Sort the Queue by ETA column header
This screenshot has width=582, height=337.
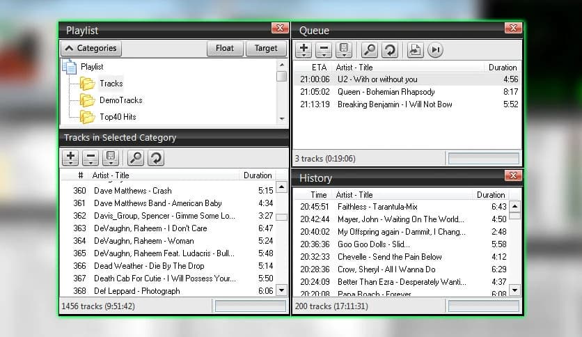(319, 68)
